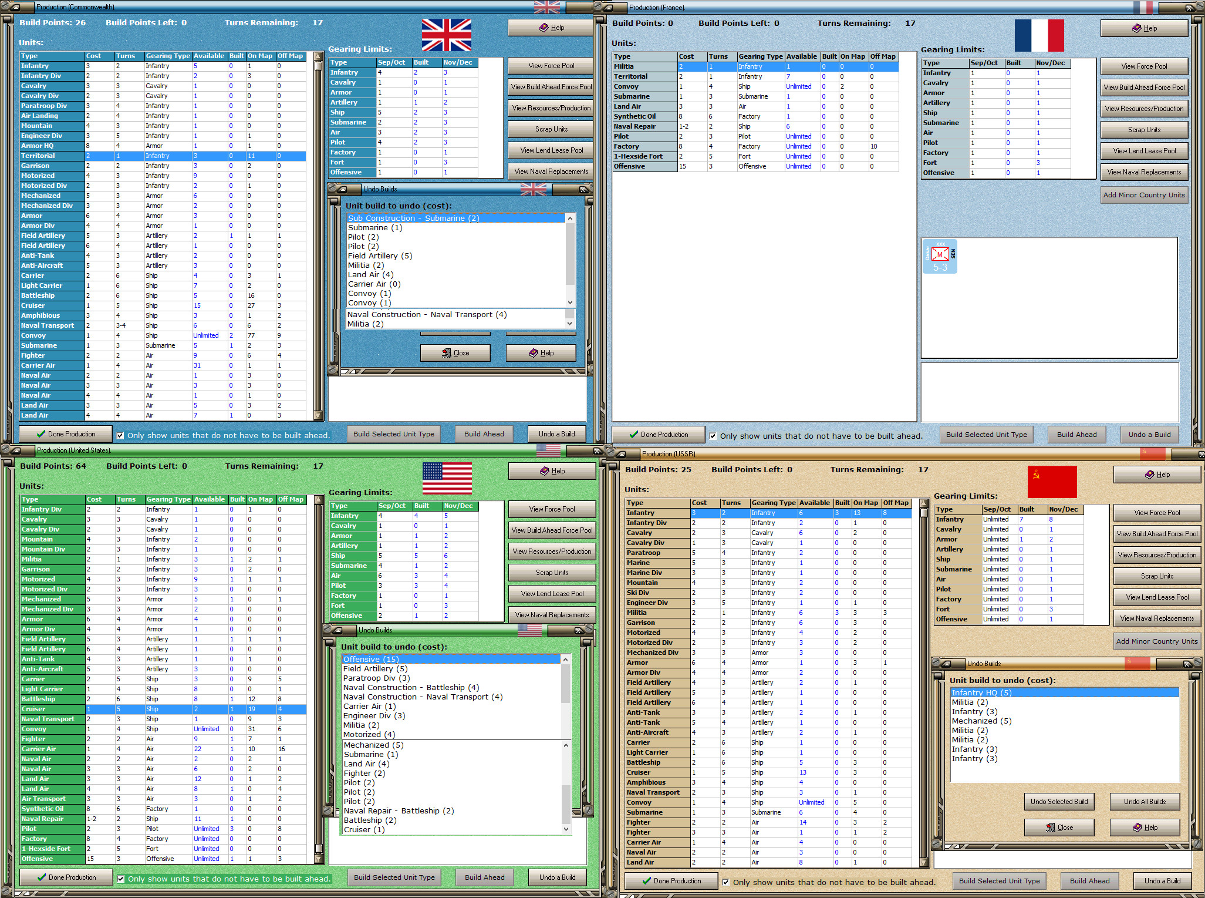Select the Battleship row in Commonwealth units table
The image size is (1205, 898).
163,296
